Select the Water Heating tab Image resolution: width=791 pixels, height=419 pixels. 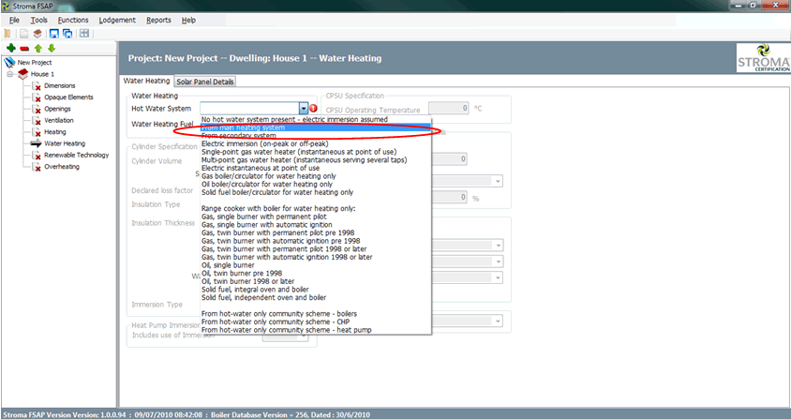(x=147, y=81)
